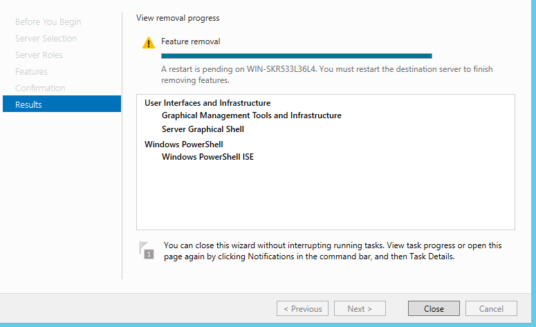This screenshot has width=536, height=327.
Task: Click 'Windows PowerShell ISE' entry
Action: click(x=207, y=157)
